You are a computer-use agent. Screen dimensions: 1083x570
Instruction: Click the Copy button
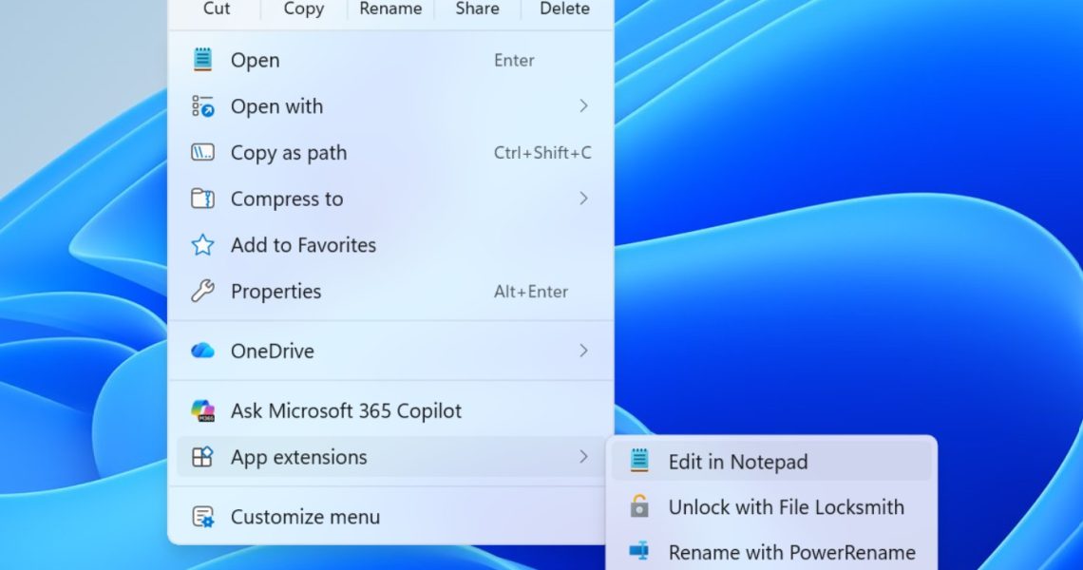[303, 9]
